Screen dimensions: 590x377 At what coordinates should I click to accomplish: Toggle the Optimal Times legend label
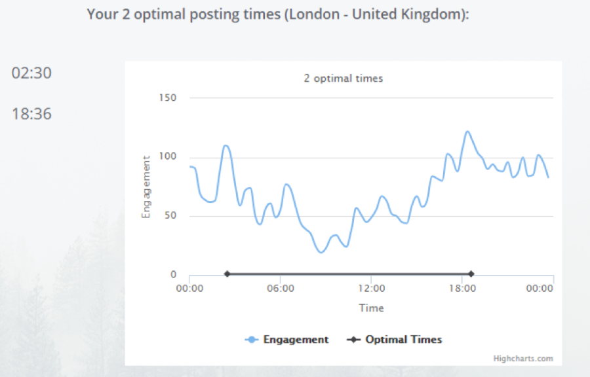point(404,340)
